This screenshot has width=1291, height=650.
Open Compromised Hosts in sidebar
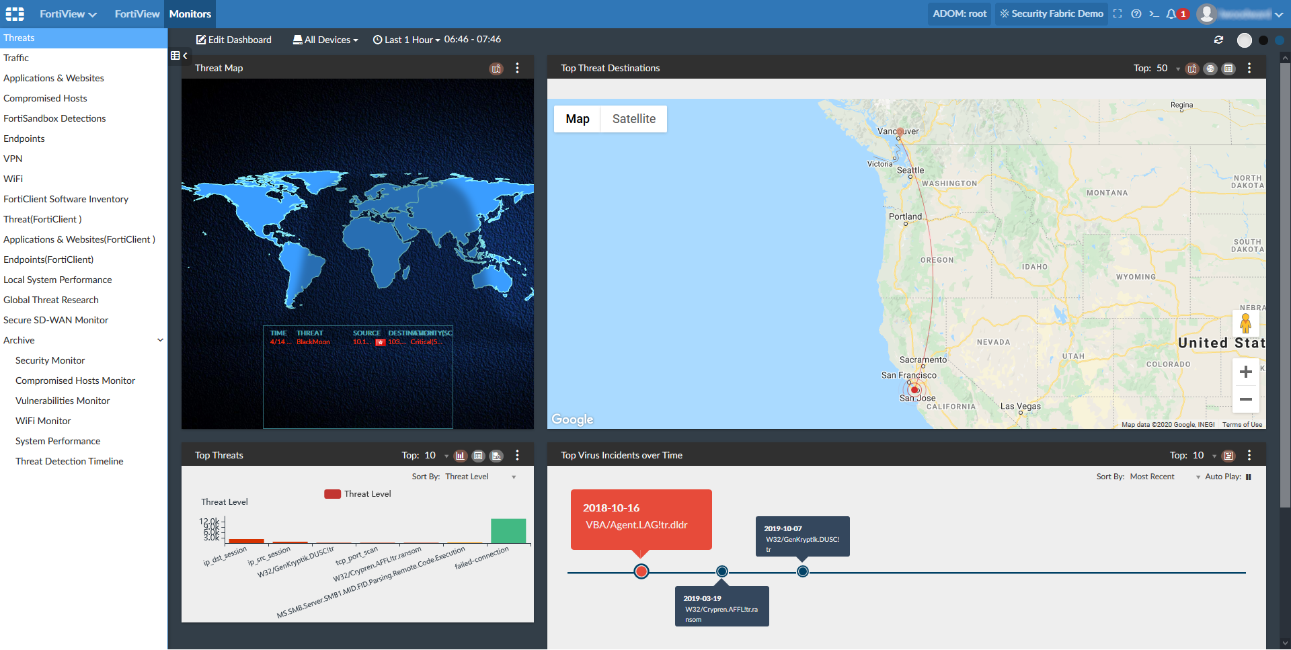point(45,98)
